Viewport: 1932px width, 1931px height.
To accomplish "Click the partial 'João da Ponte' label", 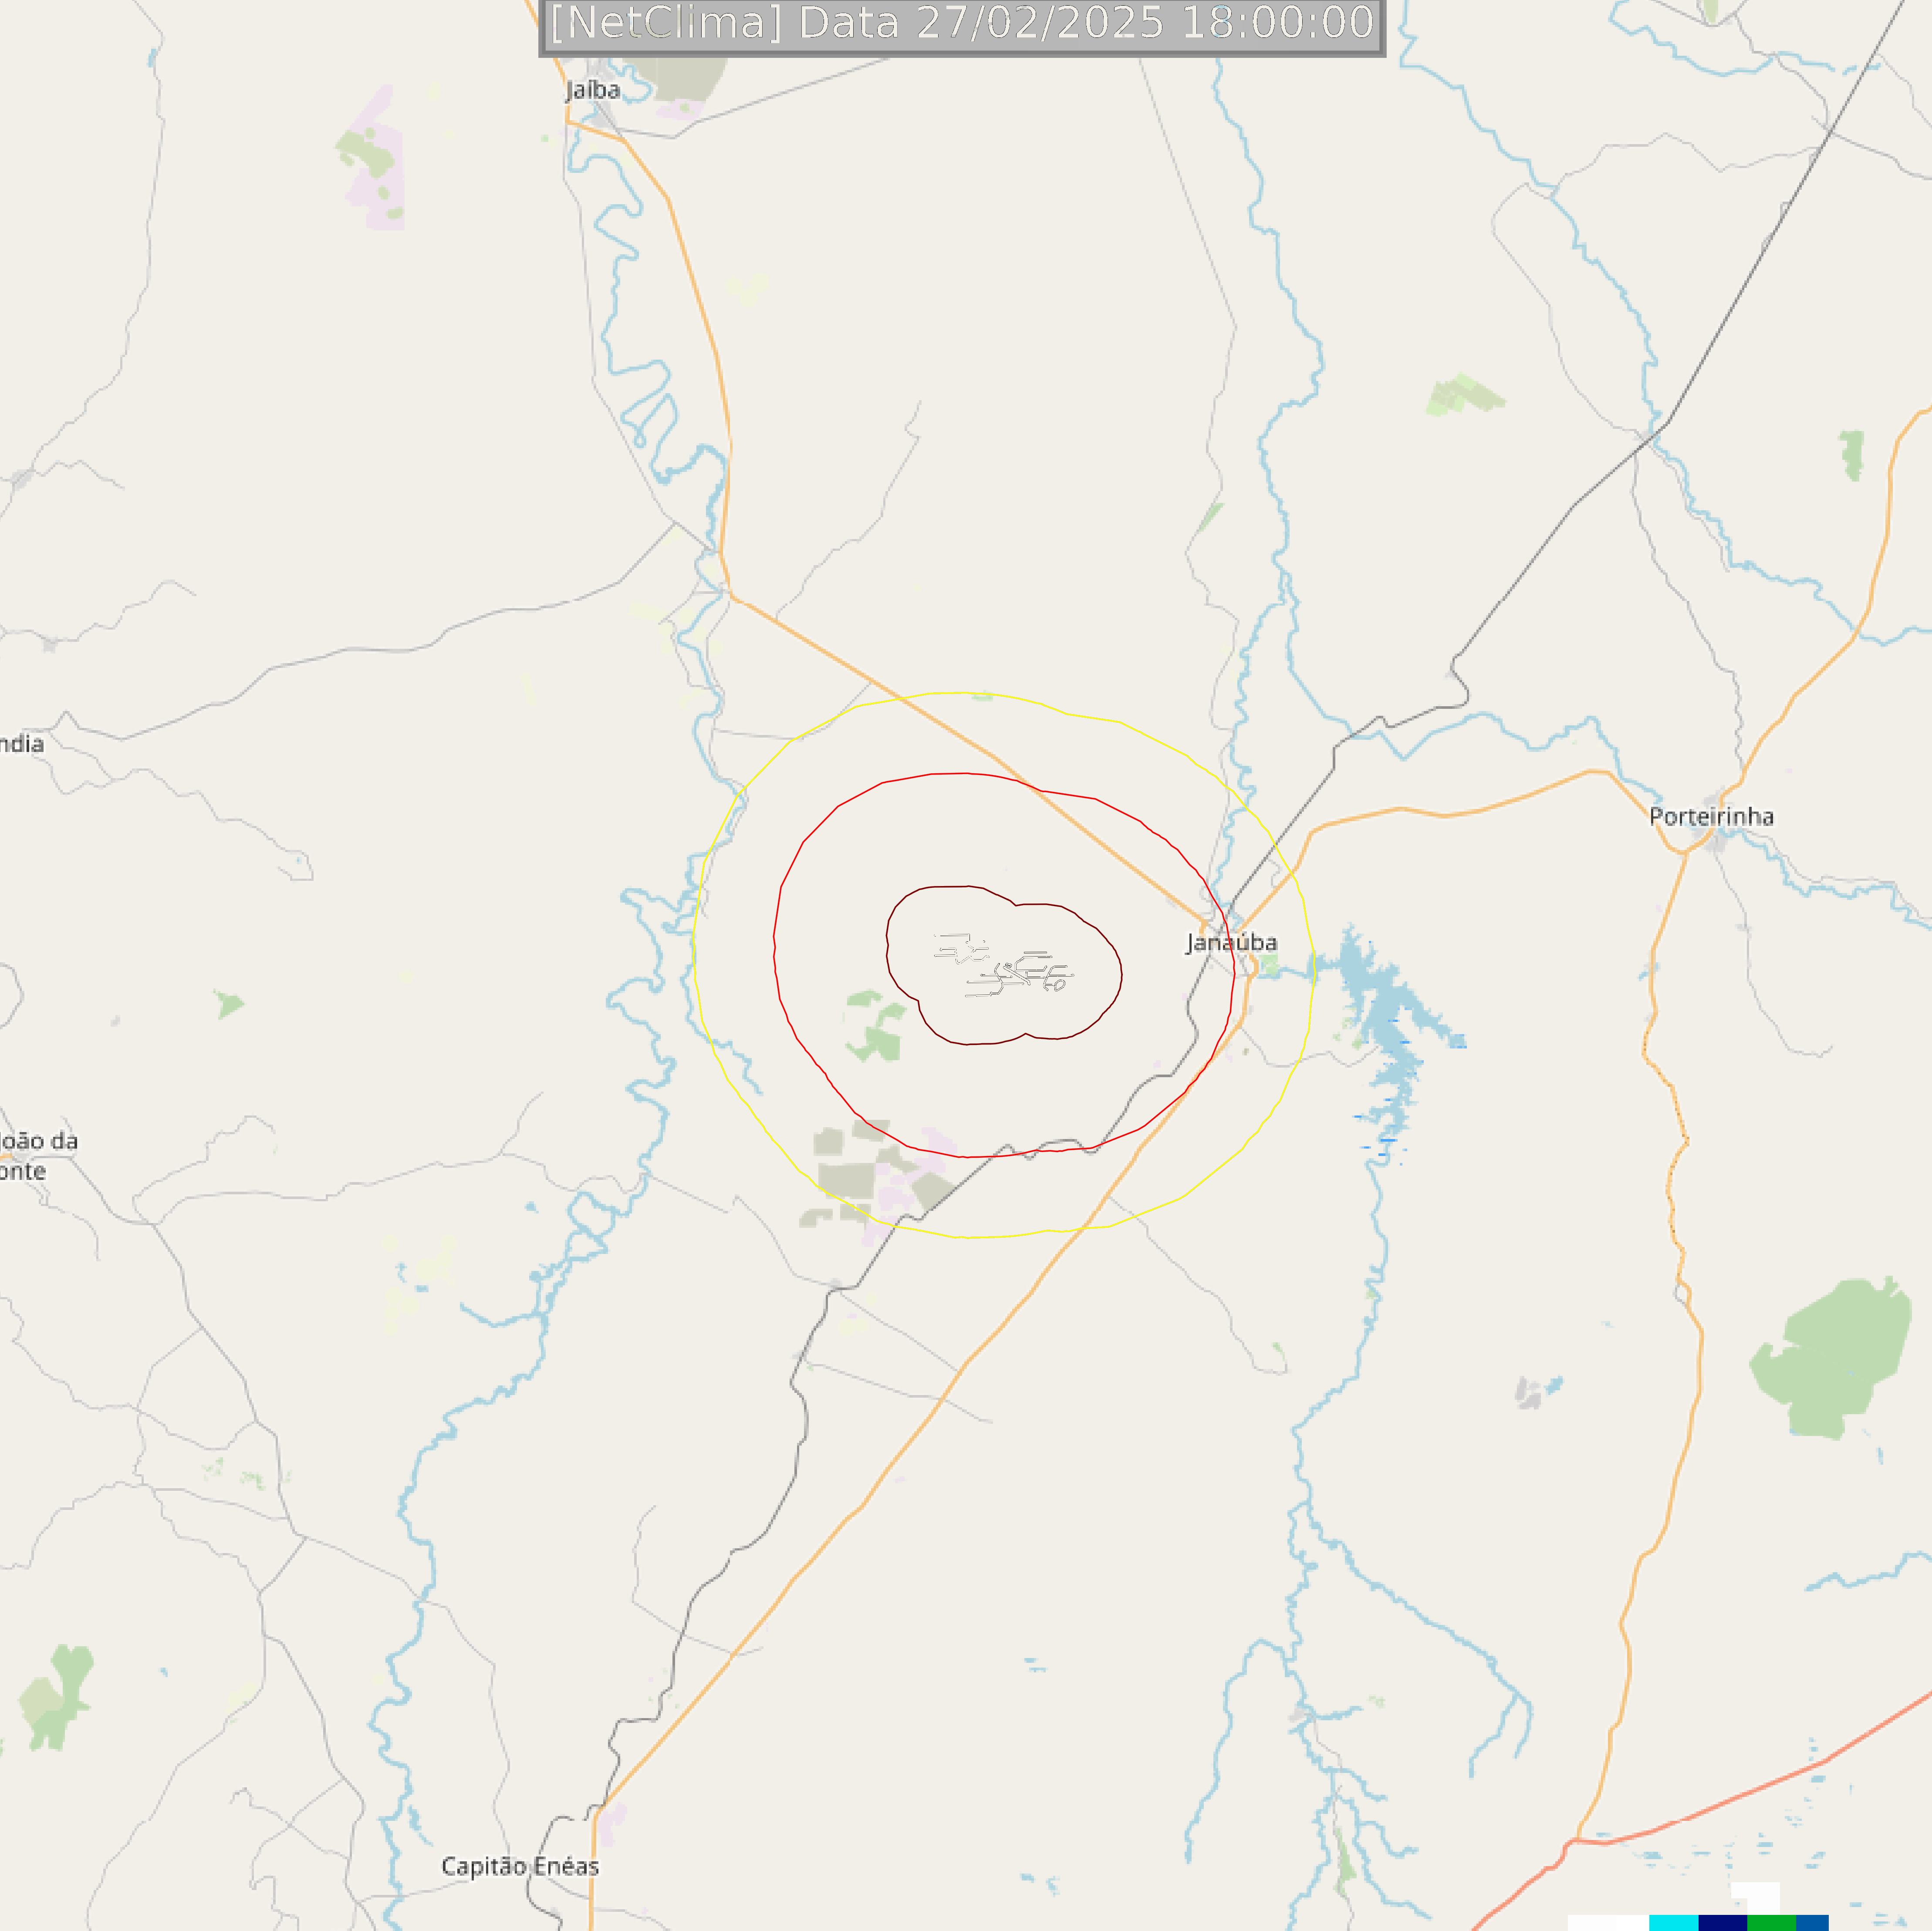I will (37, 1156).
